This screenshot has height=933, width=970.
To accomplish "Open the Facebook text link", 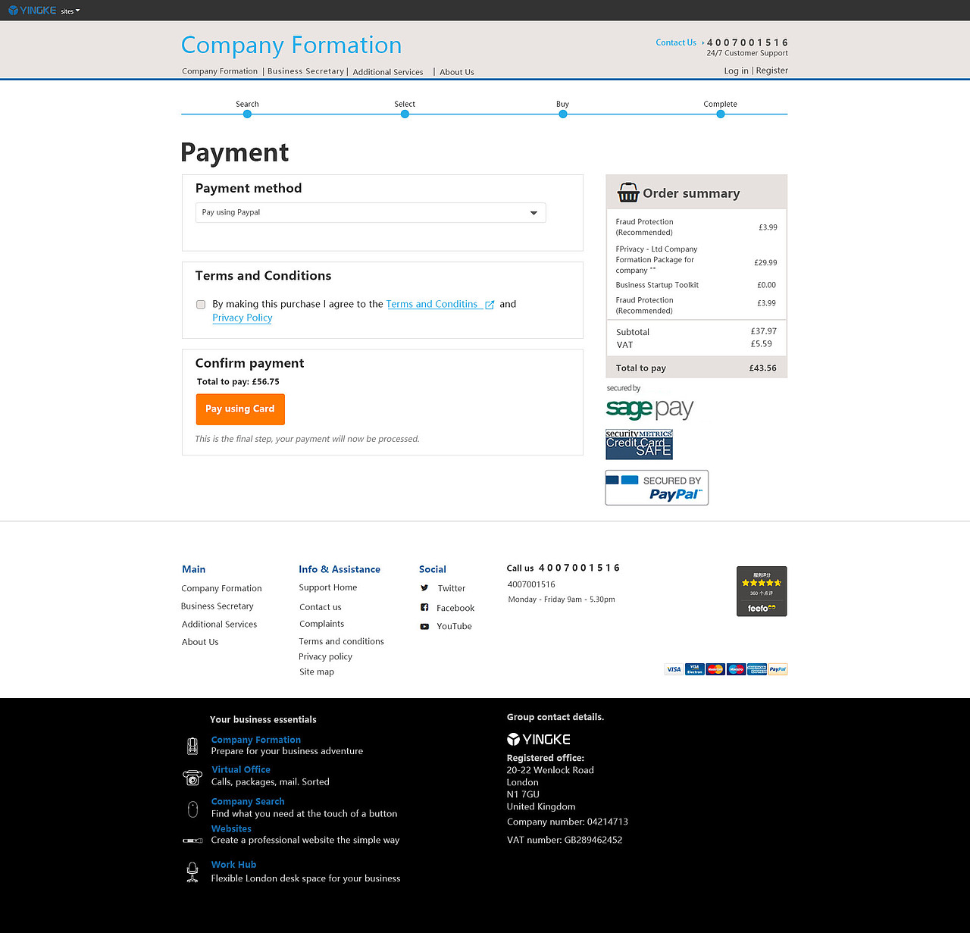I will [455, 608].
